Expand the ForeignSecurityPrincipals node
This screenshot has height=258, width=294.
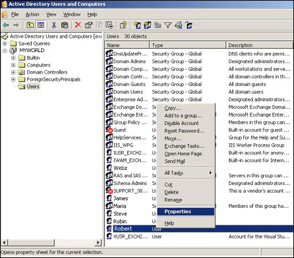point(13,79)
